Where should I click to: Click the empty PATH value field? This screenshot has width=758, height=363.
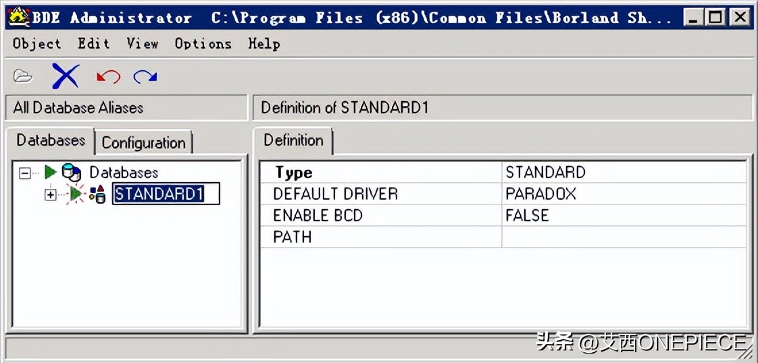tap(624, 237)
